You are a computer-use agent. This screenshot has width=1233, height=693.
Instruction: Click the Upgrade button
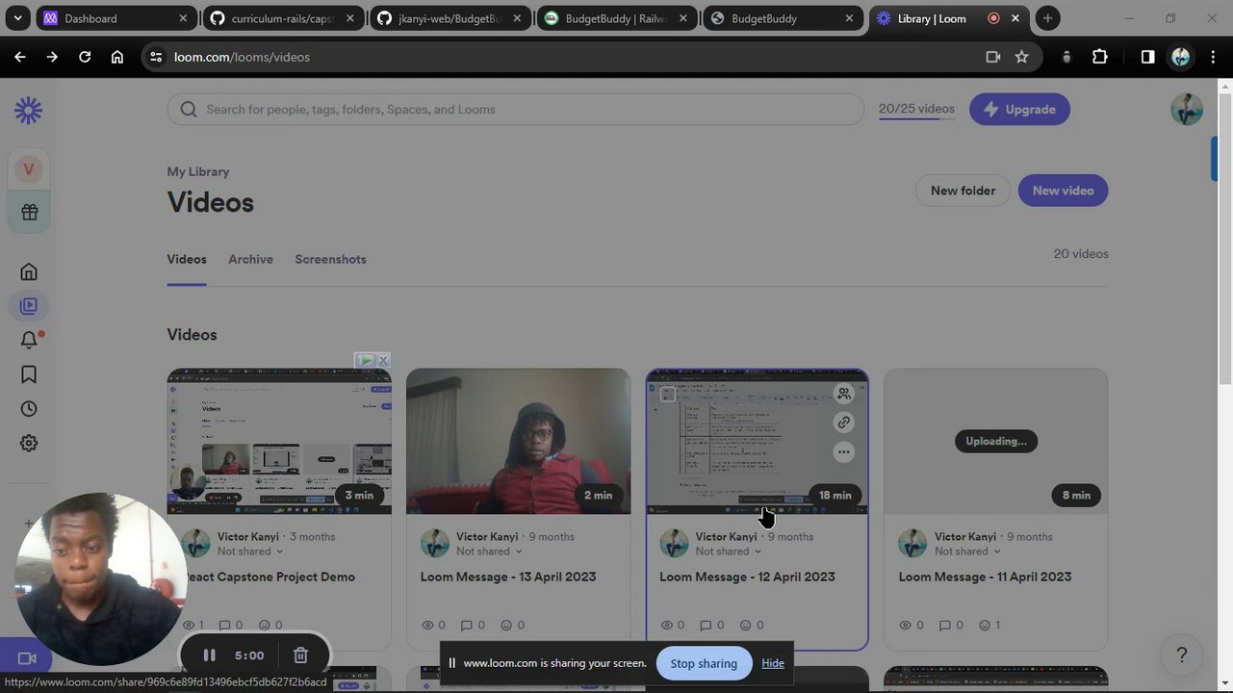click(x=1019, y=110)
